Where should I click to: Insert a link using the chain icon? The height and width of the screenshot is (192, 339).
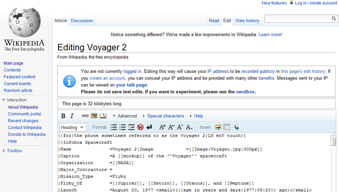(85, 116)
